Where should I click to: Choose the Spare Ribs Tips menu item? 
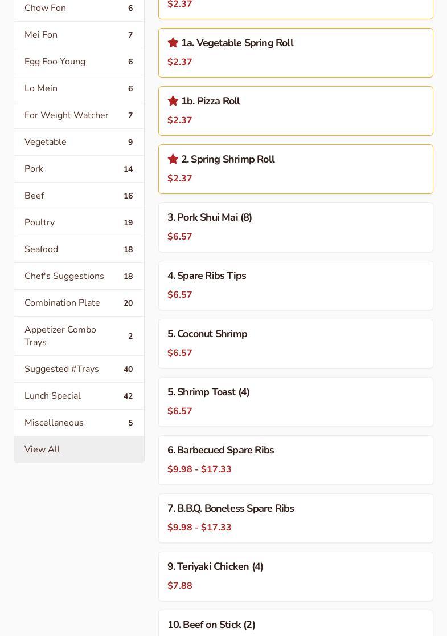coord(296,285)
